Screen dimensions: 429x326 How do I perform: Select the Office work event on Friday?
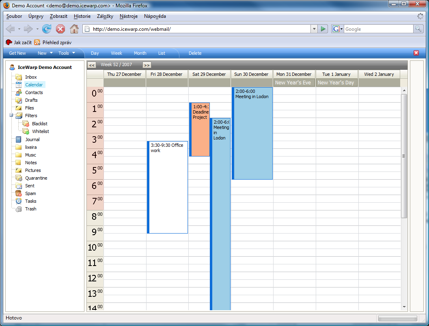click(x=168, y=187)
